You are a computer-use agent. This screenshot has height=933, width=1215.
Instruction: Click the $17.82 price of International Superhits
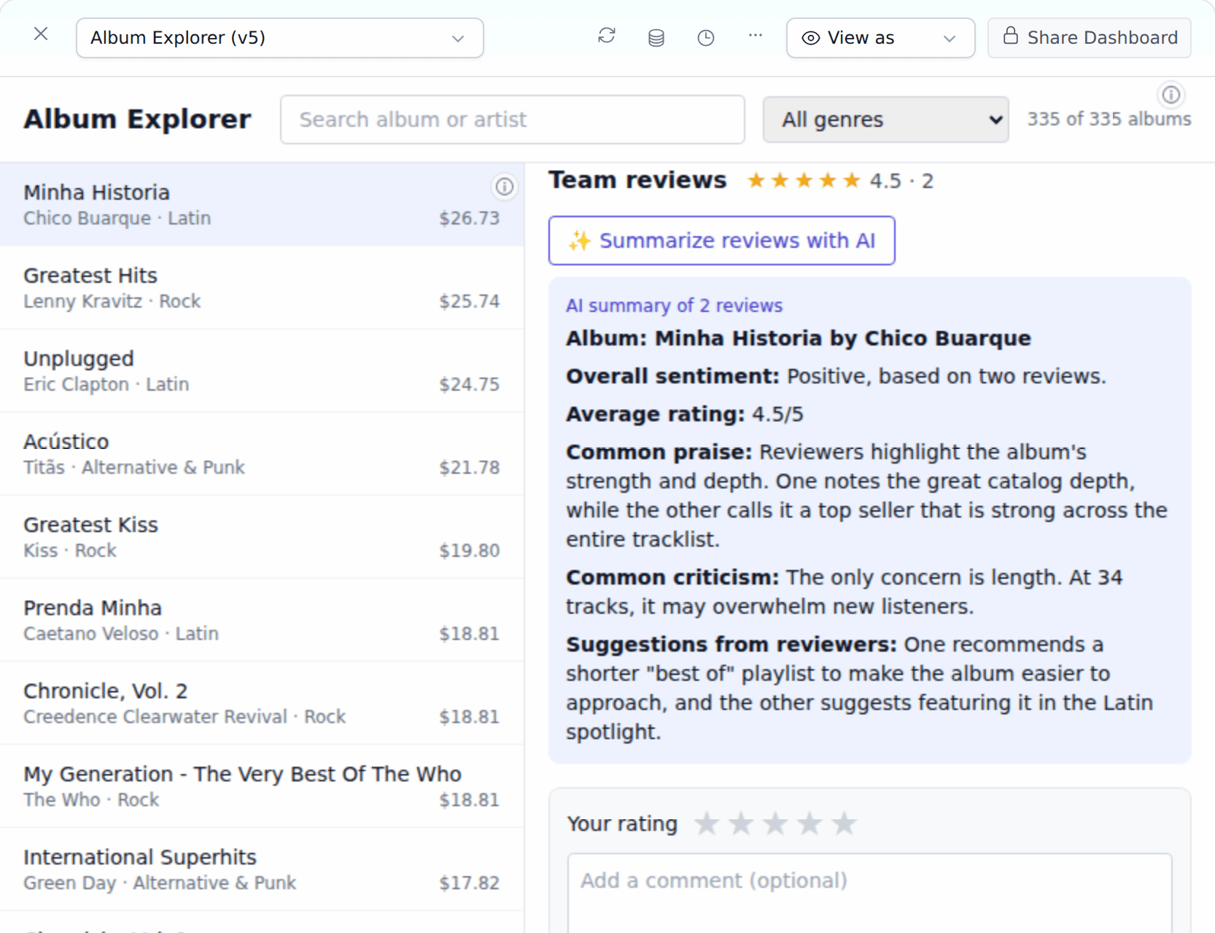pos(469,883)
